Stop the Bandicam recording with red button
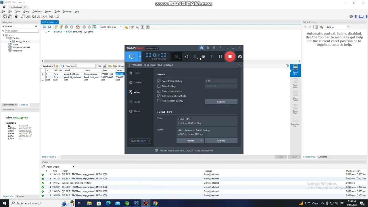Viewport: 368px width, 207px height. (x=230, y=57)
